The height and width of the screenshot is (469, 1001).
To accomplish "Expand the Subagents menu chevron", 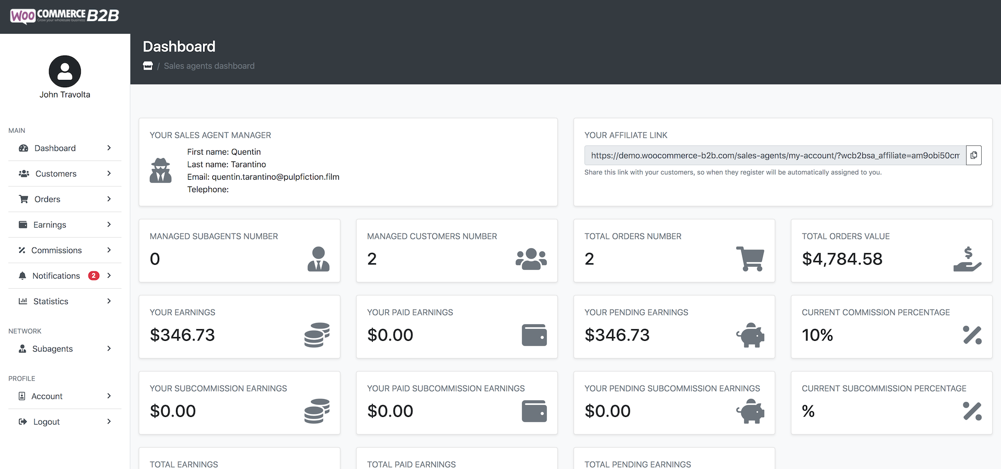I will 109,349.
